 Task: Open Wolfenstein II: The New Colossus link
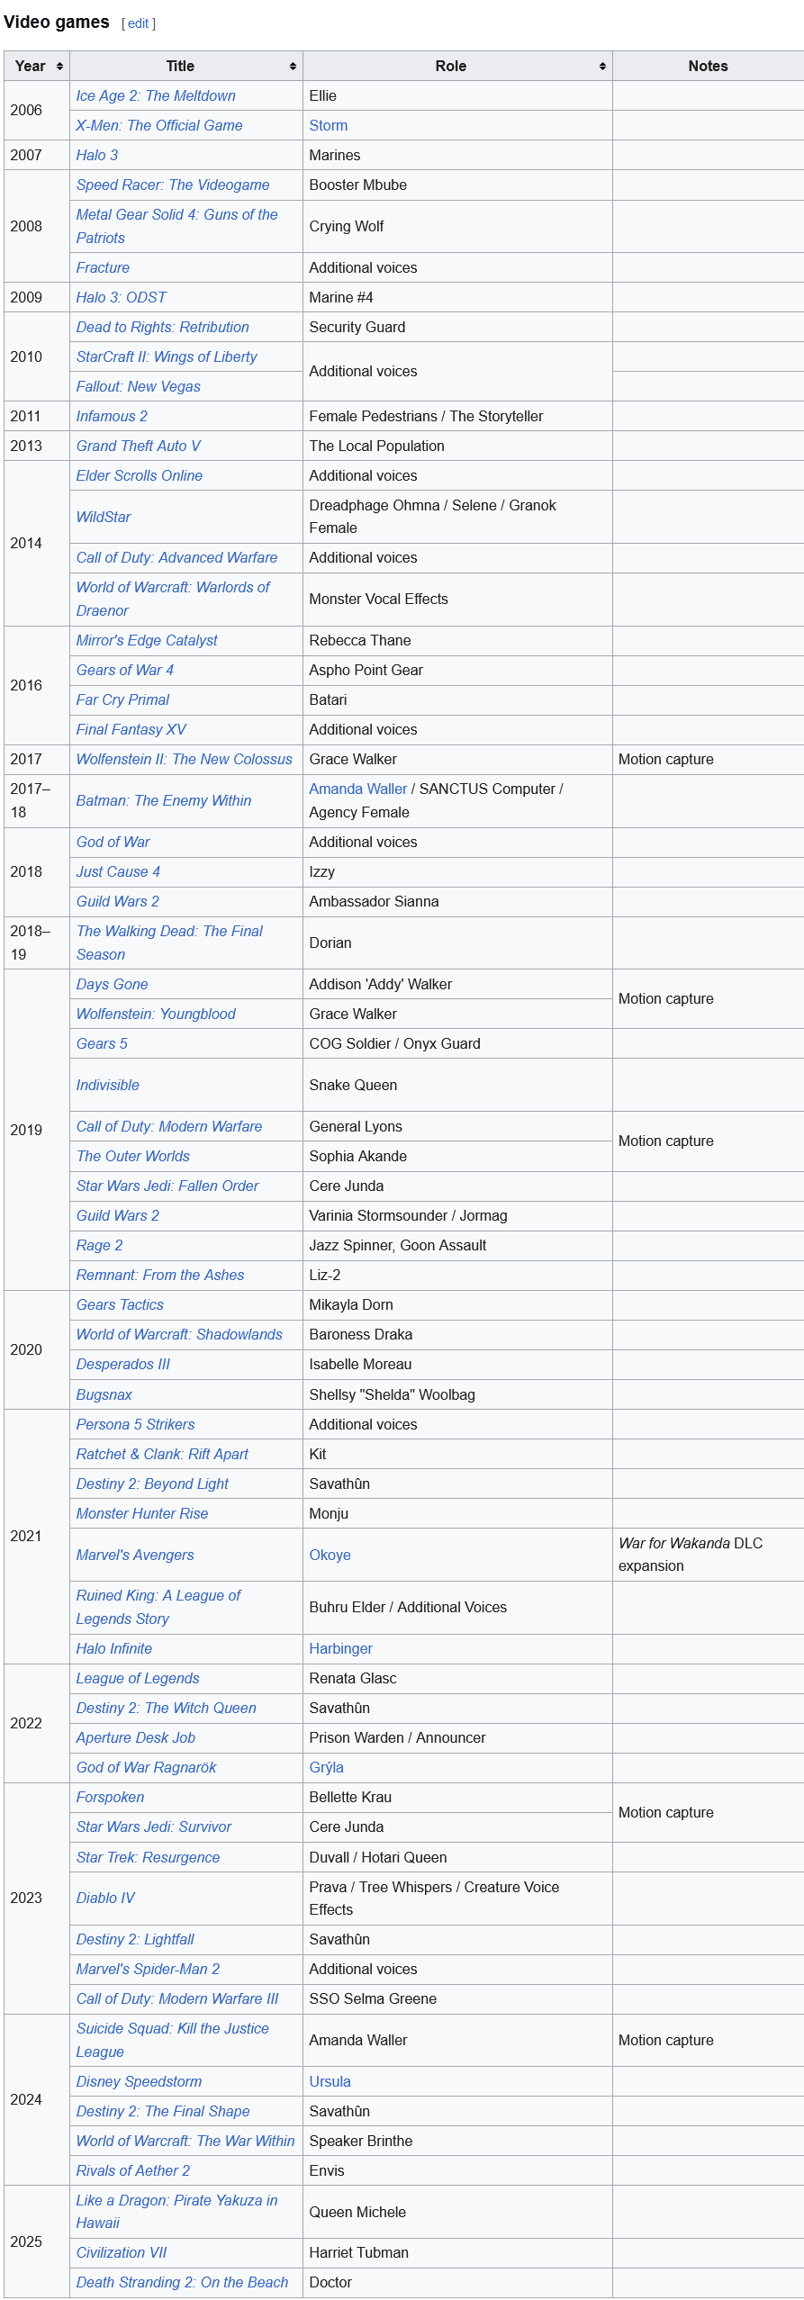point(185,760)
